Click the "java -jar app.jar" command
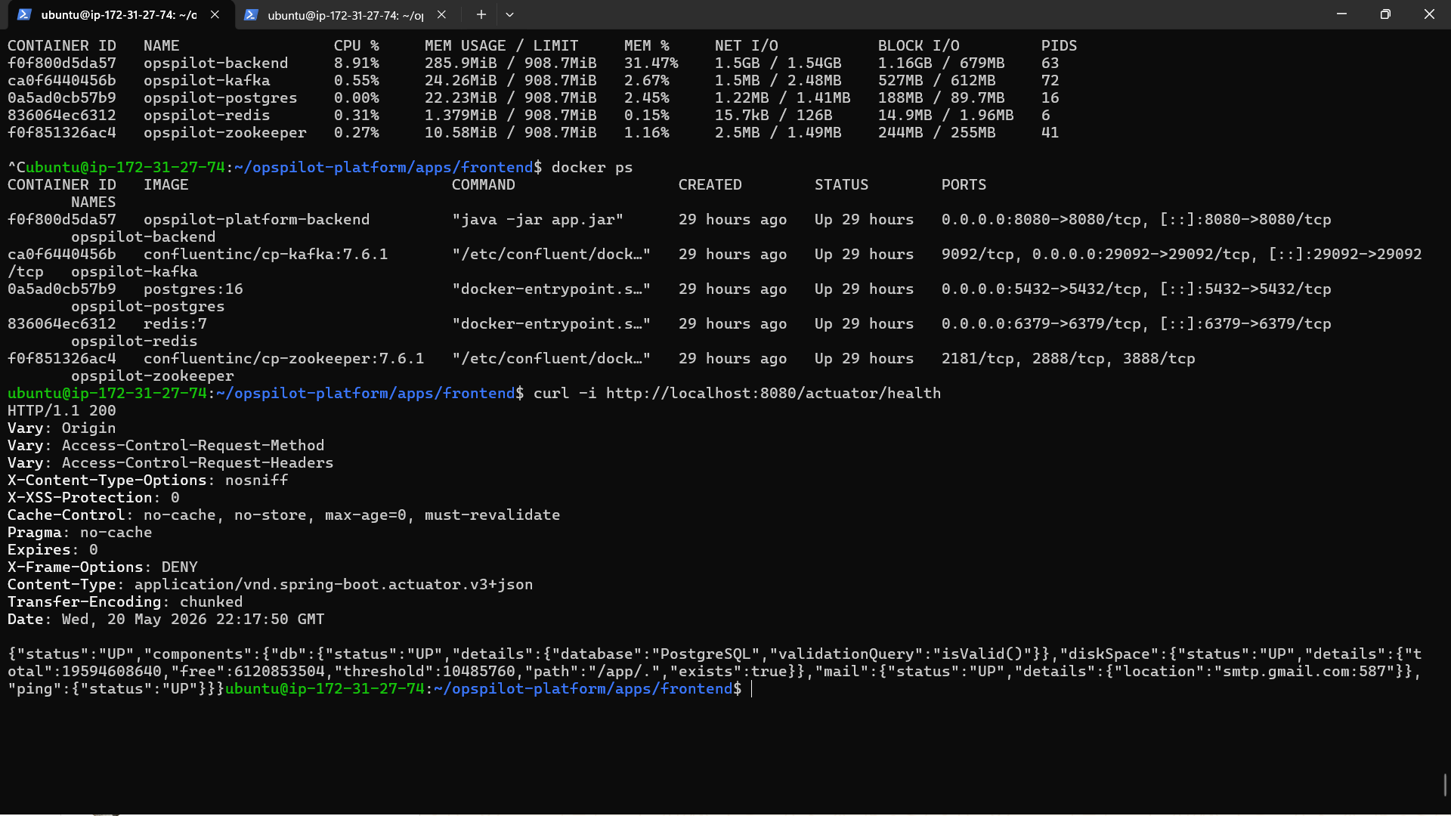The height and width of the screenshot is (816, 1451). tap(538, 220)
